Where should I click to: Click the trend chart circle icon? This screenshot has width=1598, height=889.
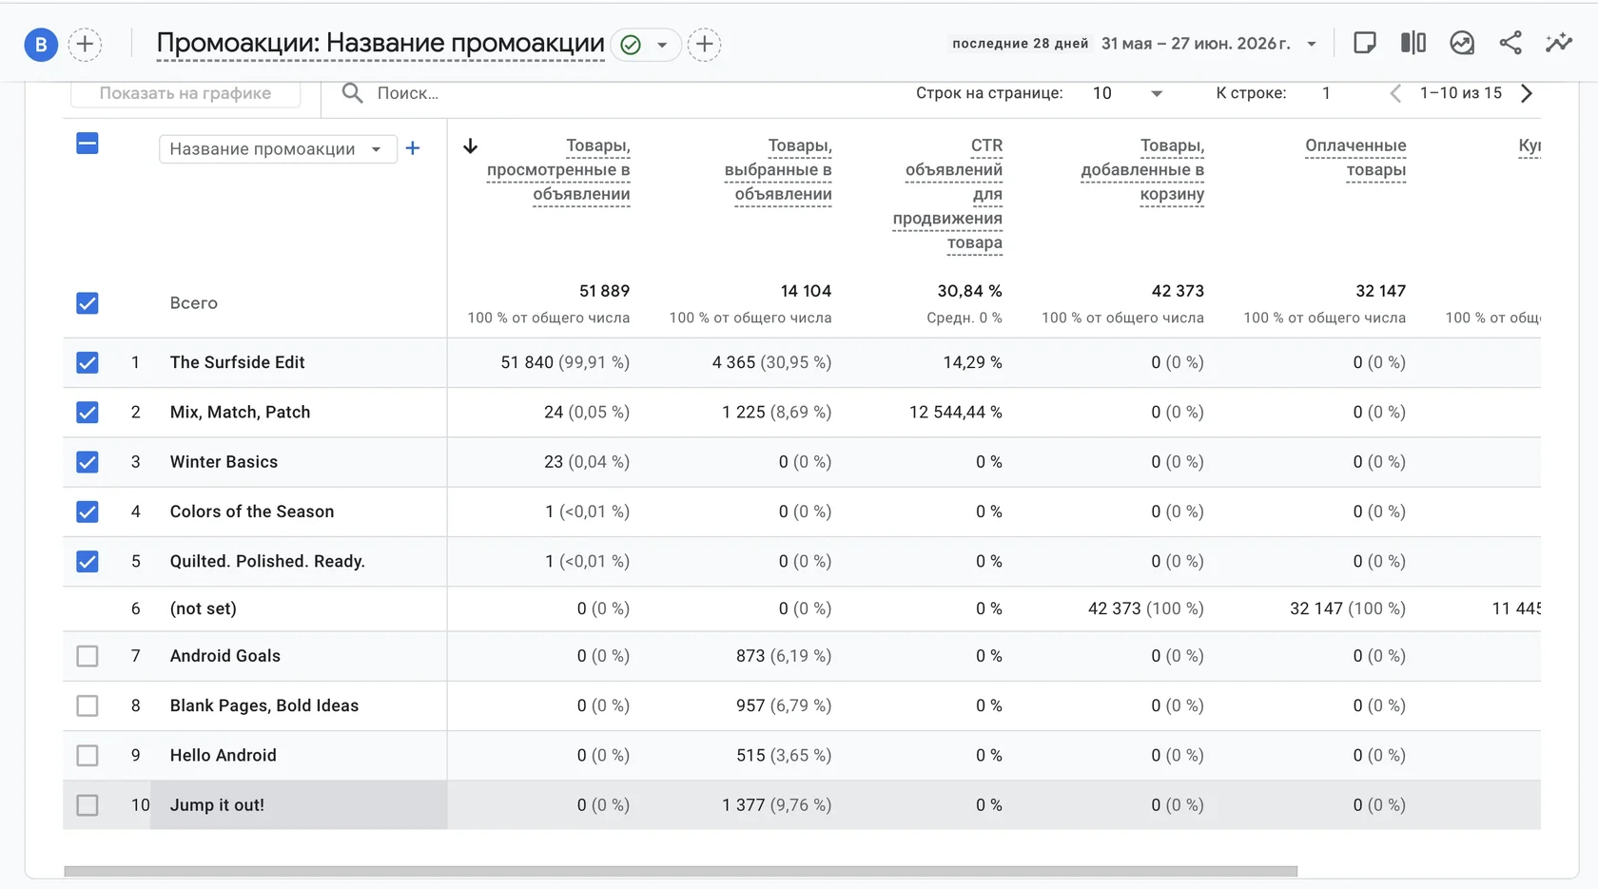pos(1462,43)
